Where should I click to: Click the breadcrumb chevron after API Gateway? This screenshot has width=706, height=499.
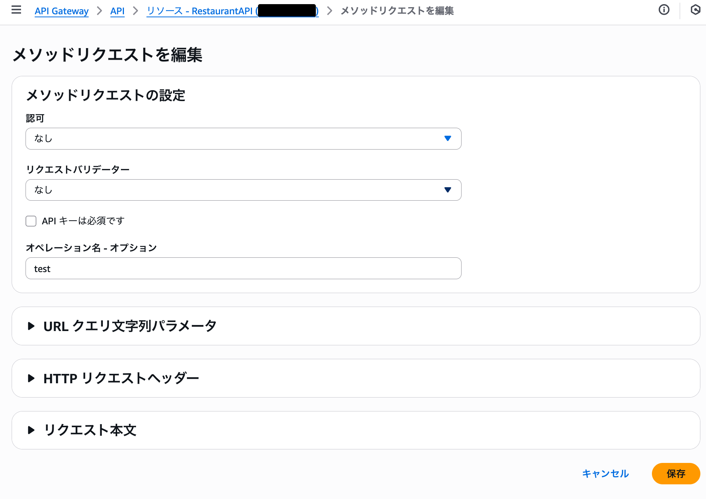point(99,11)
